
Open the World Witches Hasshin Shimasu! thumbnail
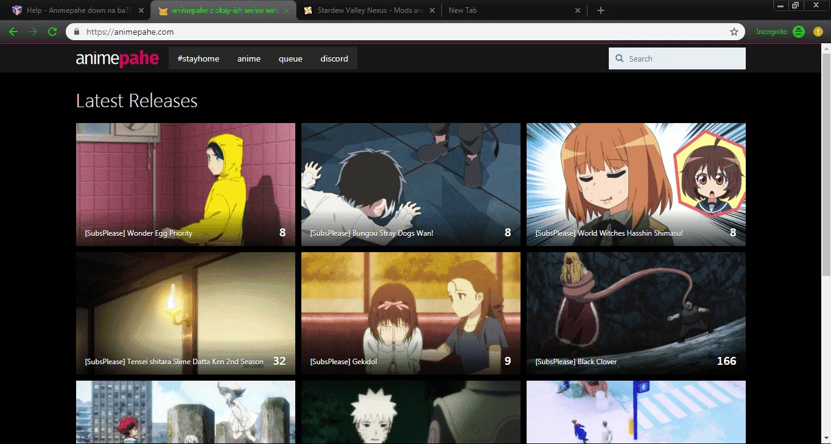(x=636, y=185)
